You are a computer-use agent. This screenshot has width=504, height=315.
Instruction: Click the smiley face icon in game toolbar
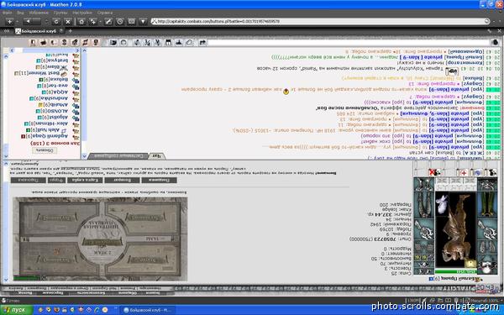click(123, 43)
